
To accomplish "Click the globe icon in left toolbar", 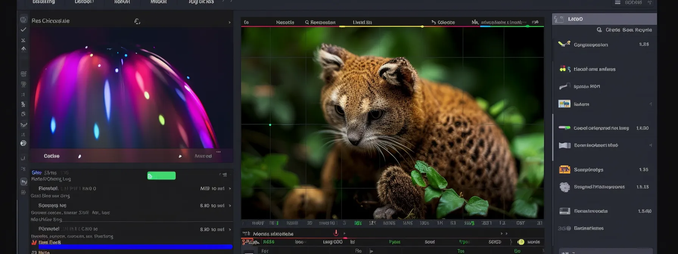I will coord(23,143).
